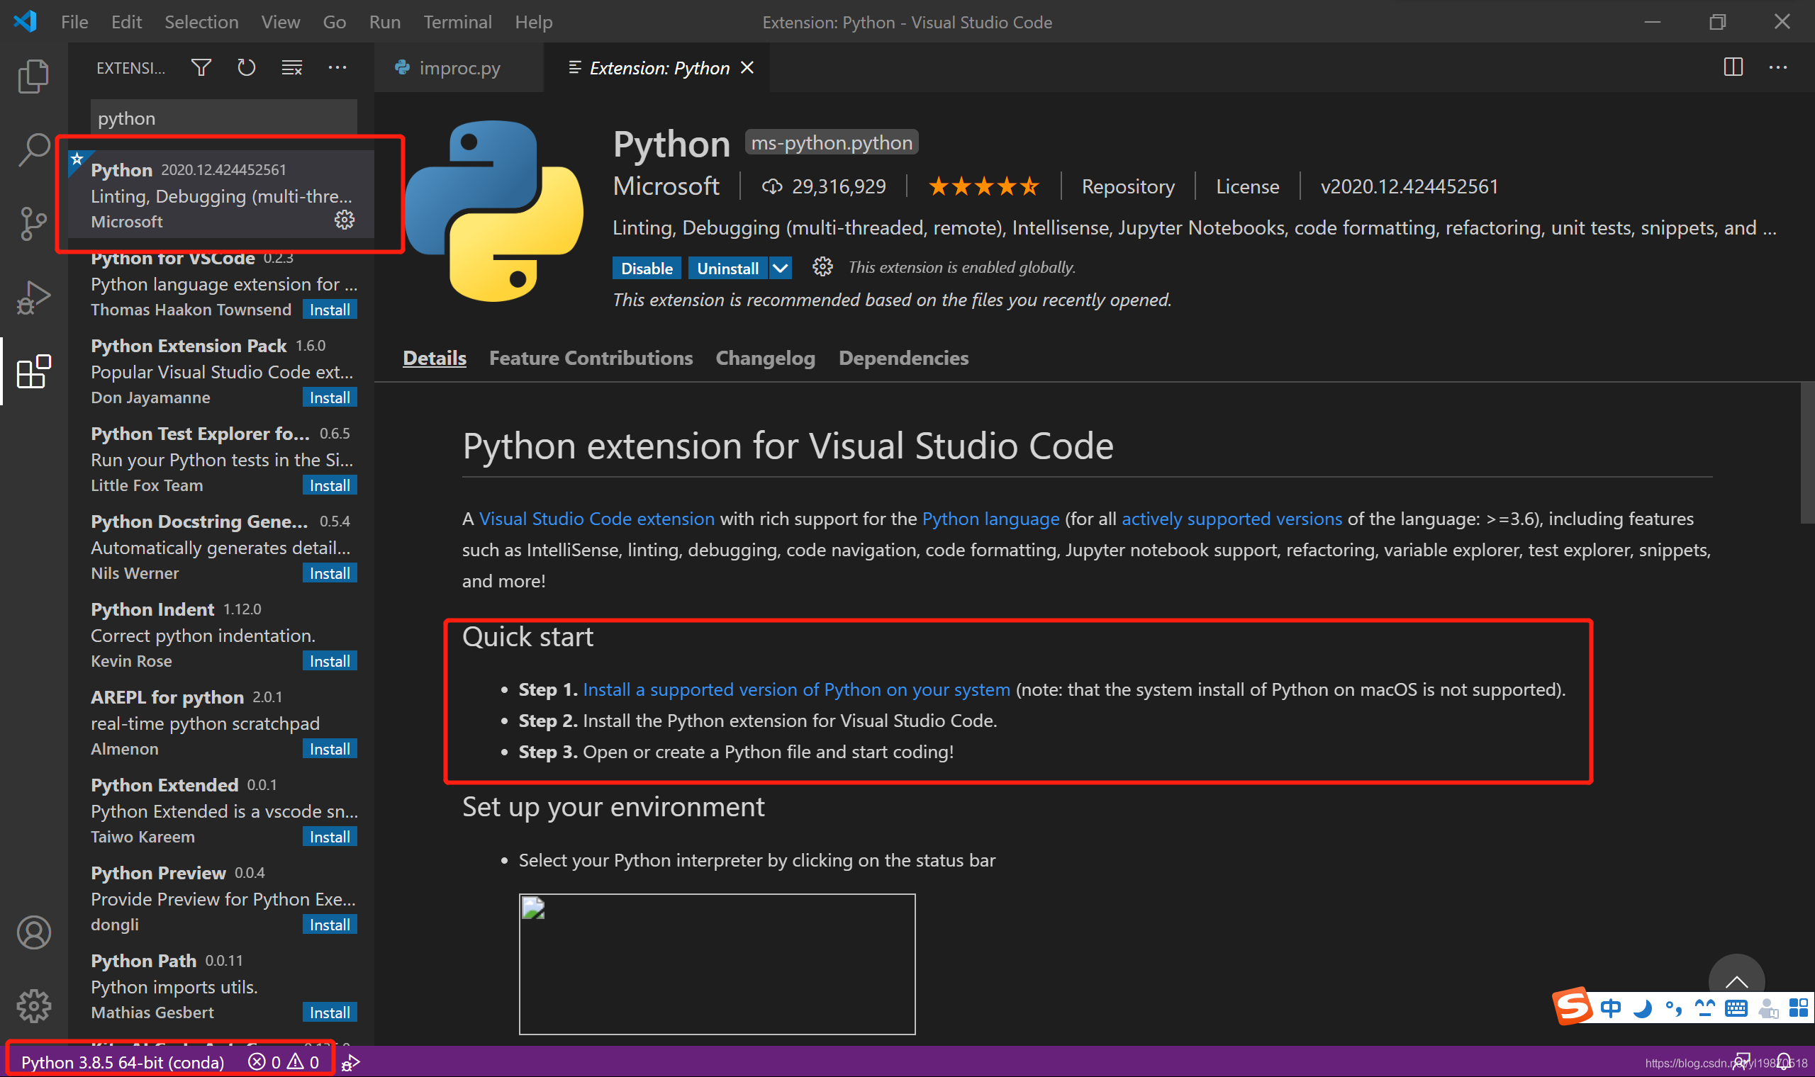Switch to the Feature Contributions tab
1815x1077 pixels.
coord(591,358)
